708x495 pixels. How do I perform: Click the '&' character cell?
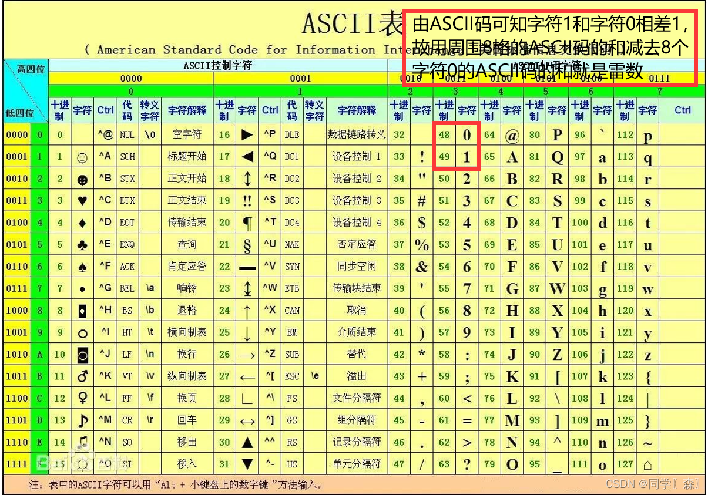coord(422,267)
